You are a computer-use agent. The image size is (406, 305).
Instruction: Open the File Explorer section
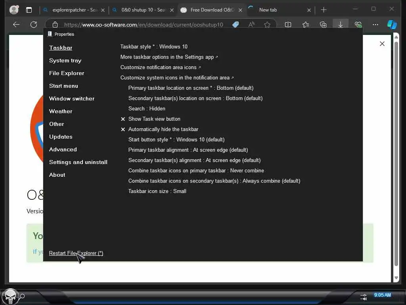point(67,73)
